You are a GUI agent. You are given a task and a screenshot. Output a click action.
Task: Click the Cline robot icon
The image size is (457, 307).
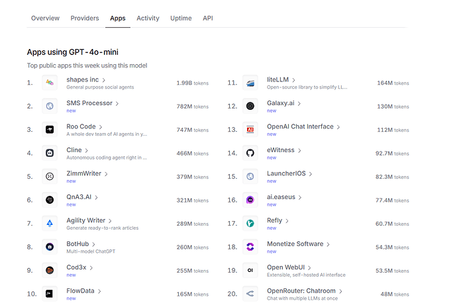pyautogui.click(x=50, y=153)
